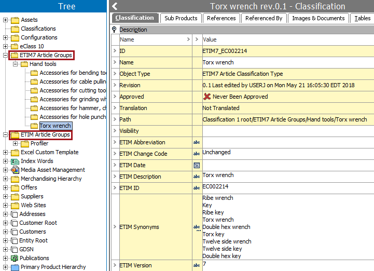Click the green Publications icon
Screen dimensions: 374x271
click(15, 258)
